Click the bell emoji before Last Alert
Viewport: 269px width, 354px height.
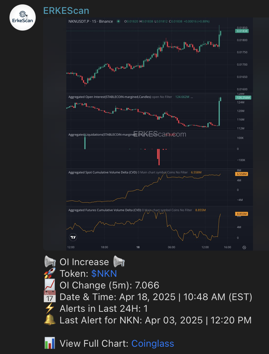point(50,320)
